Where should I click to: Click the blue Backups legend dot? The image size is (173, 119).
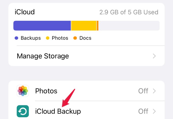[x=16, y=38]
